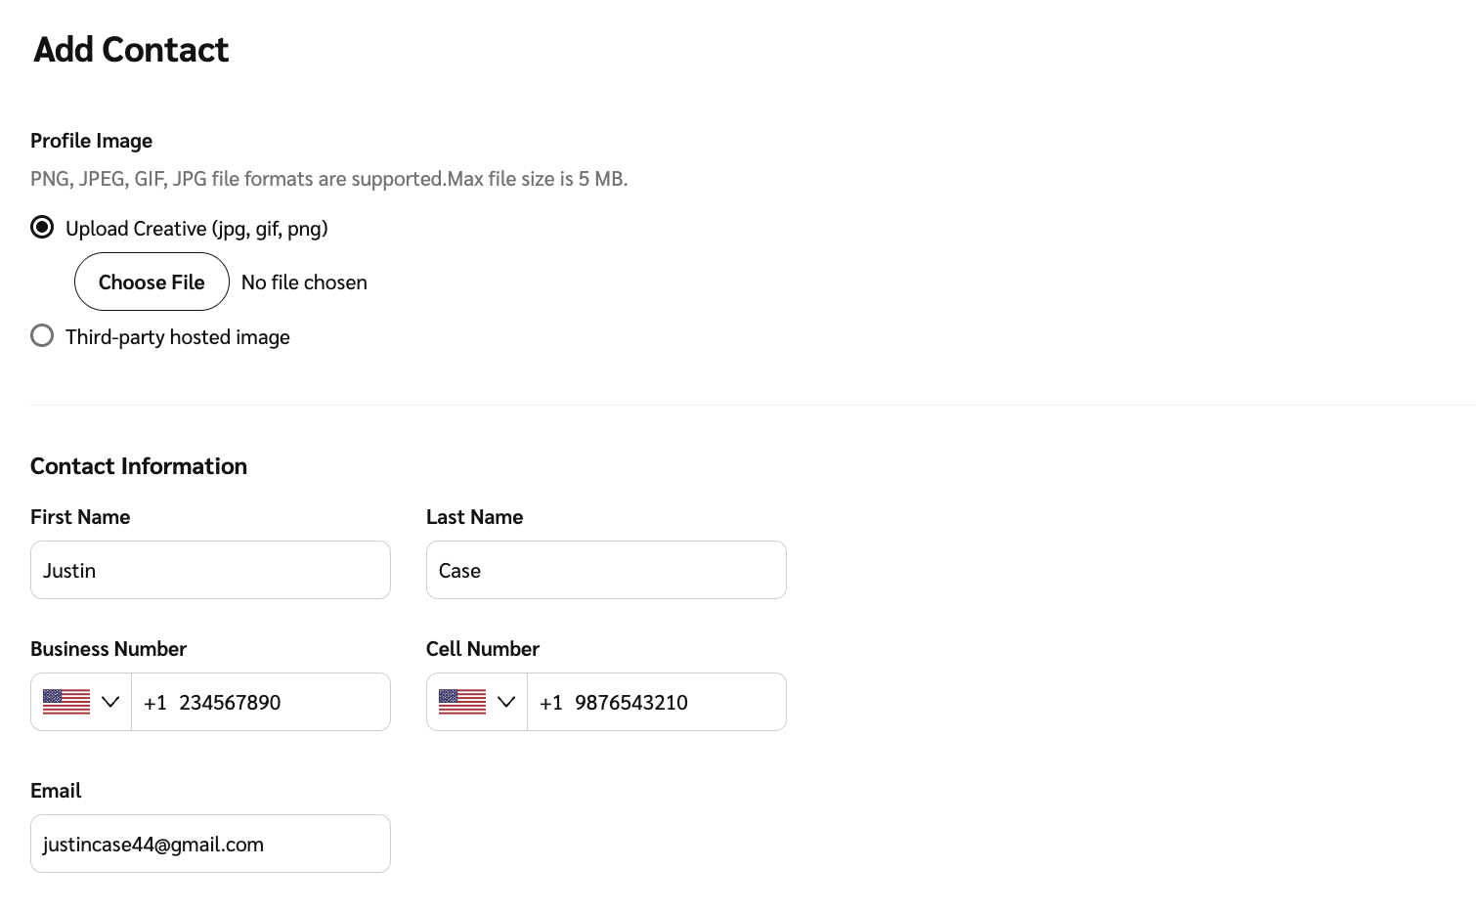Screen dimensions: 1476x911
Task: Click the US flag in Business Number
Action: pos(66,702)
